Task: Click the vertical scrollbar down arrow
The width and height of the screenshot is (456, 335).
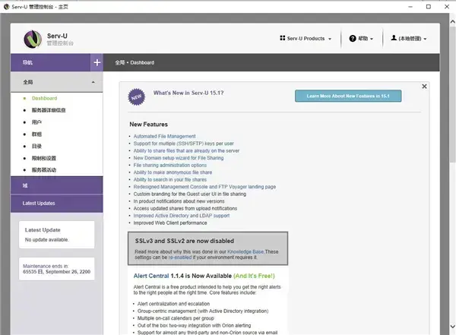Action: (x=452, y=327)
